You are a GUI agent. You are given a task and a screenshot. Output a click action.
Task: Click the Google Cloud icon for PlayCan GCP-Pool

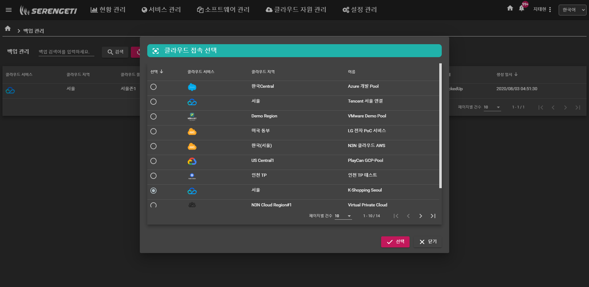pos(192,161)
